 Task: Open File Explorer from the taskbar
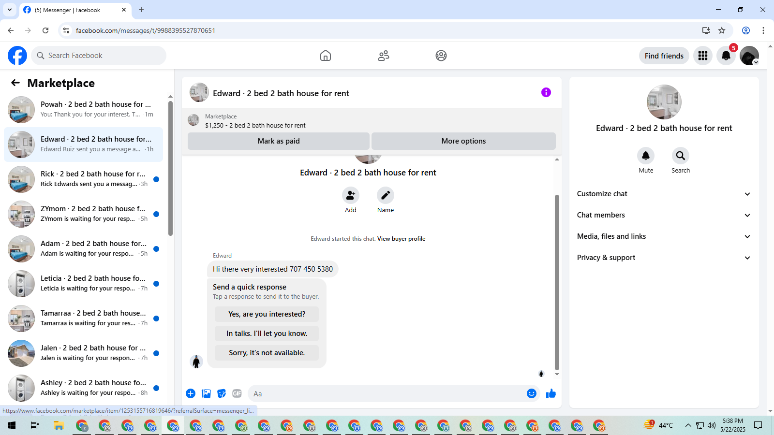pos(59,425)
